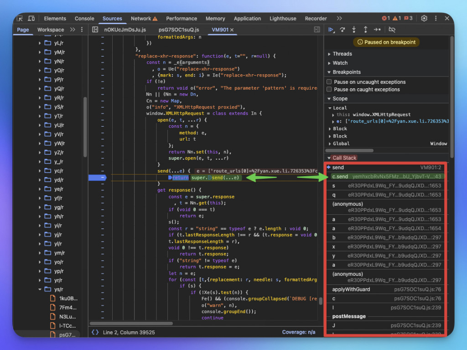Enable Pause on caught exceptions
Screen dimensions: 467x350
click(x=329, y=90)
